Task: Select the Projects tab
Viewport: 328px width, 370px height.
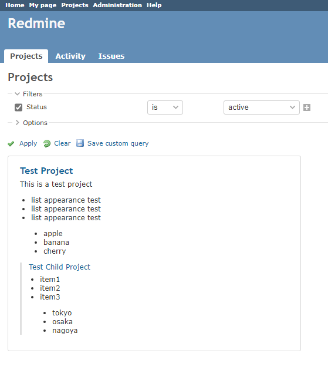Action: (26, 56)
